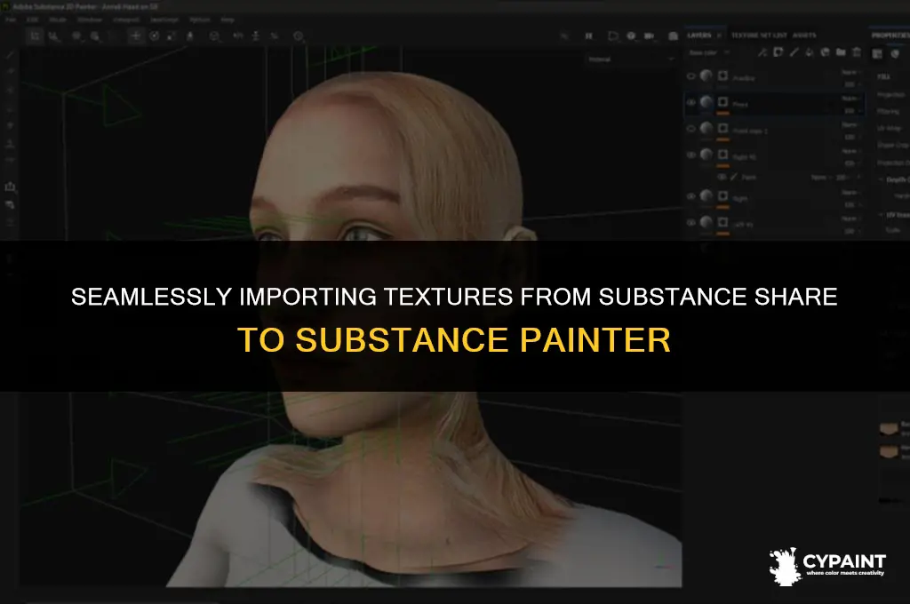Select upper skin material swatch in Properties
Image resolution: width=910 pixels, height=604 pixels.
[889, 429]
